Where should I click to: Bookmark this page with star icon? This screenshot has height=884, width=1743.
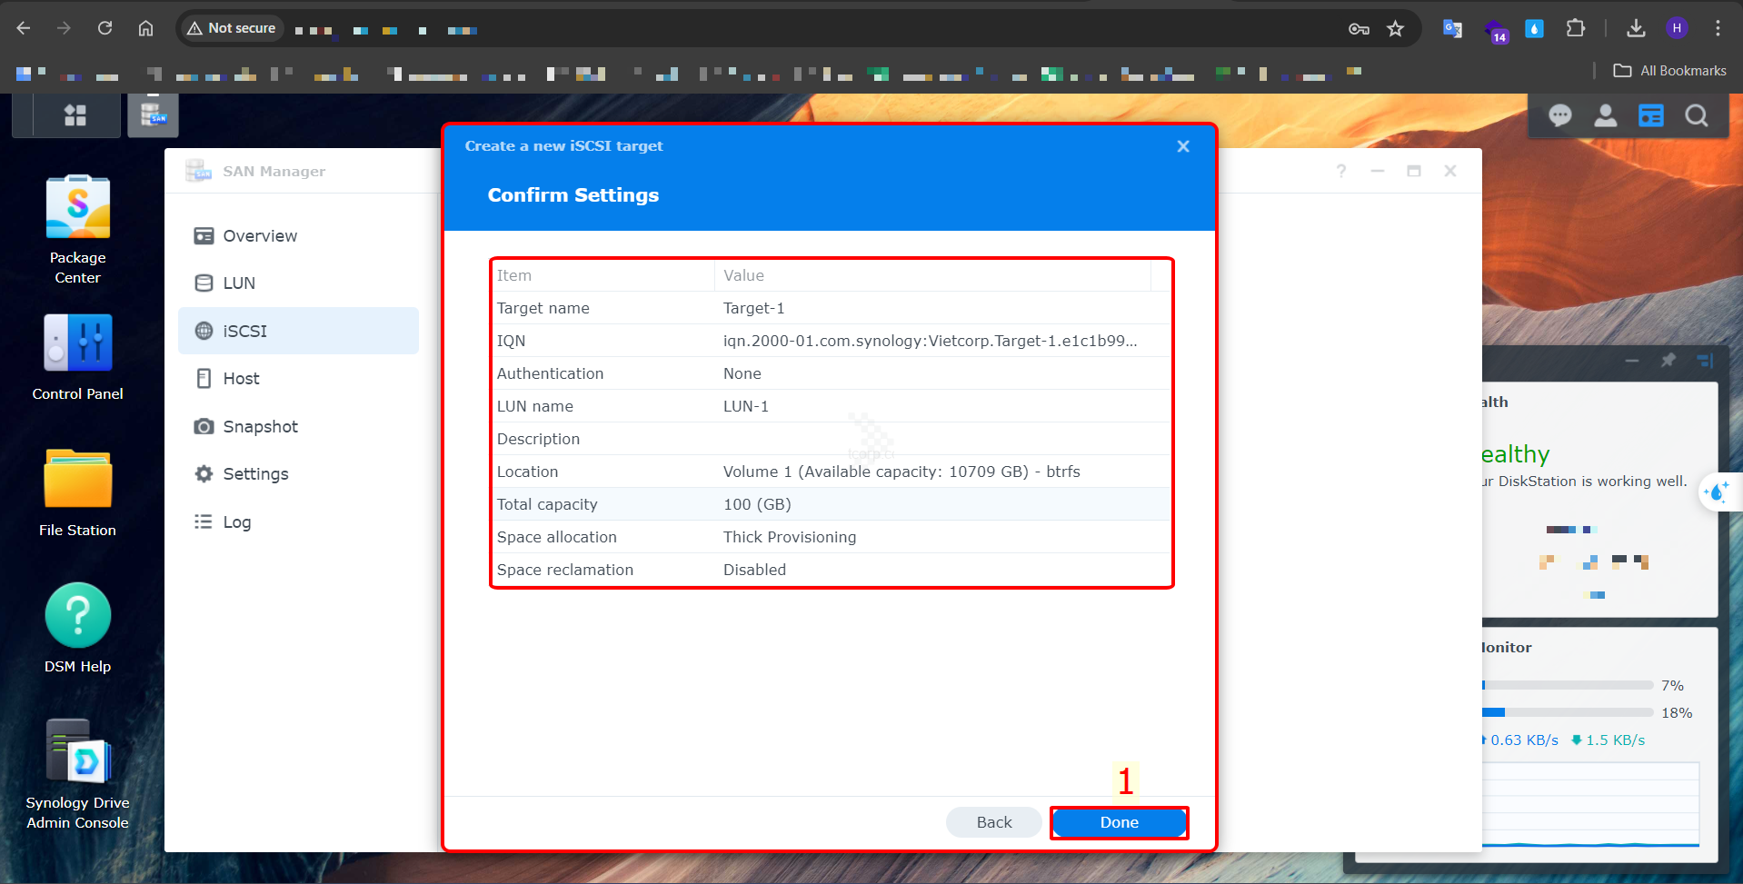coord(1395,29)
